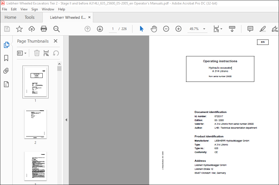
Task: Click the Fit to width page icon
Action: point(216,29)
